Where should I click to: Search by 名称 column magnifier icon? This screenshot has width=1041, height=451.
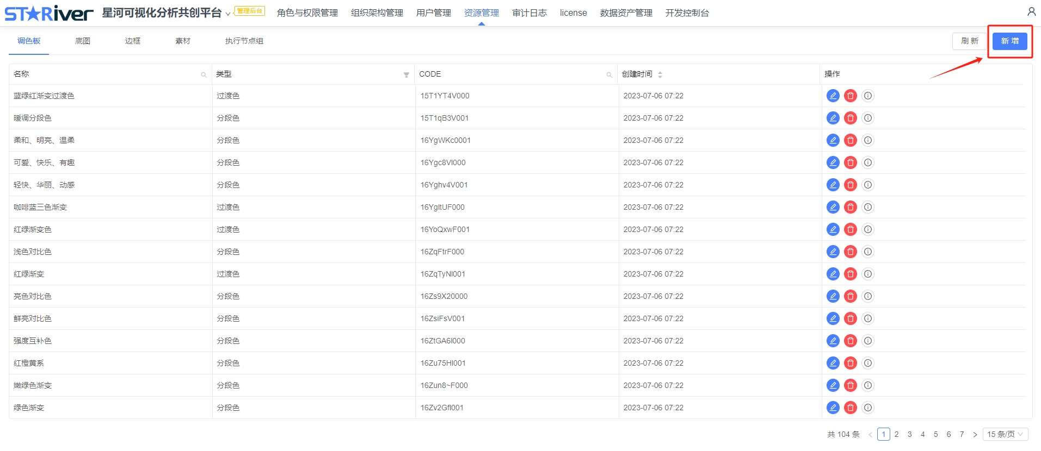coord(204,75)
